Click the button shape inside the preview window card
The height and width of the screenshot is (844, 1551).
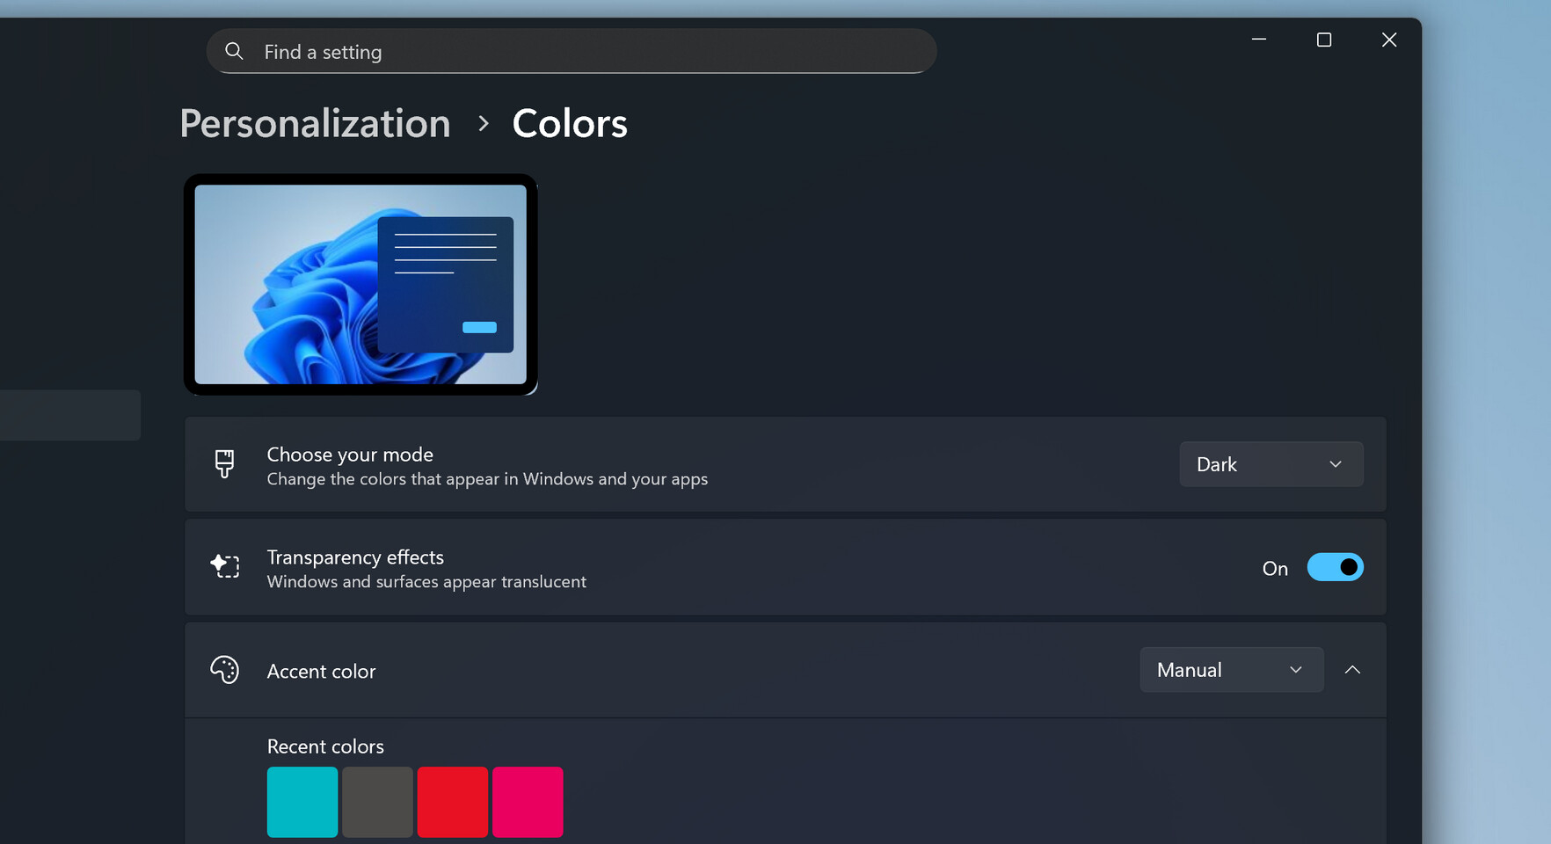tap(479, 326)
